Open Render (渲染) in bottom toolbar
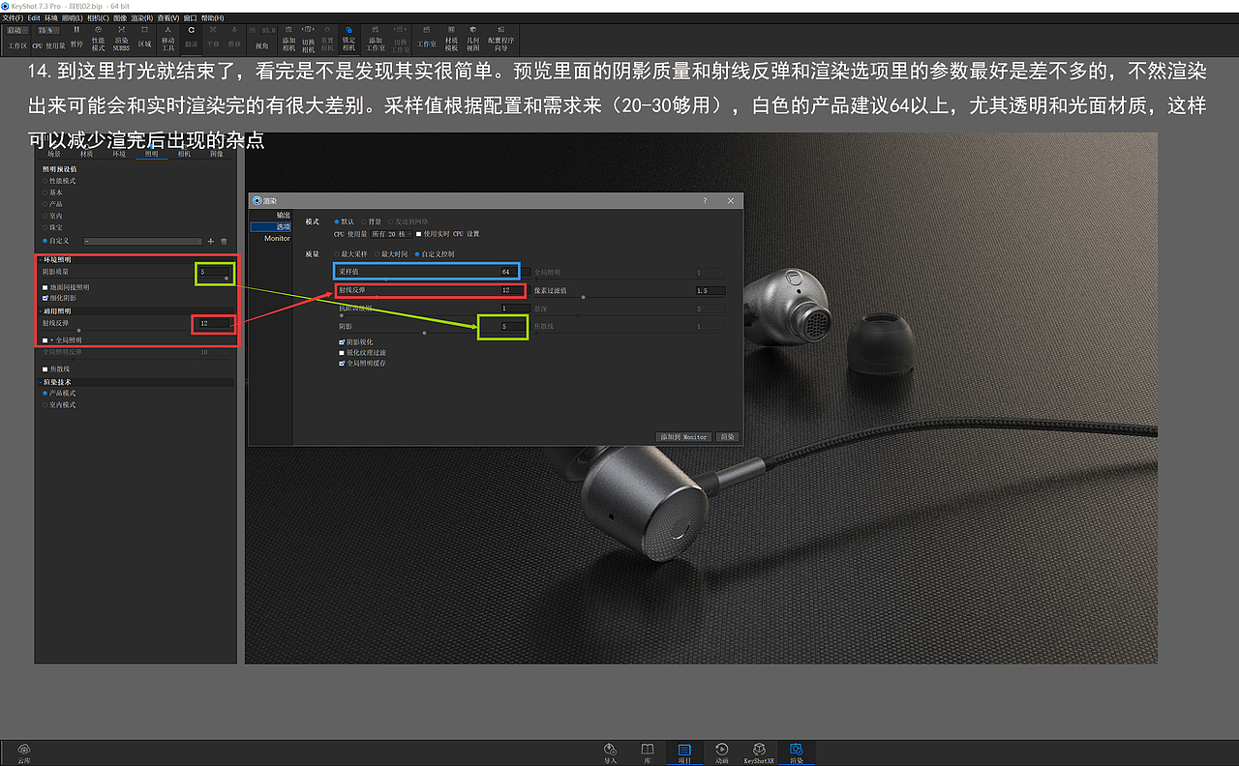Viewport: 1239px width, 766px height. tap(796, 753)
